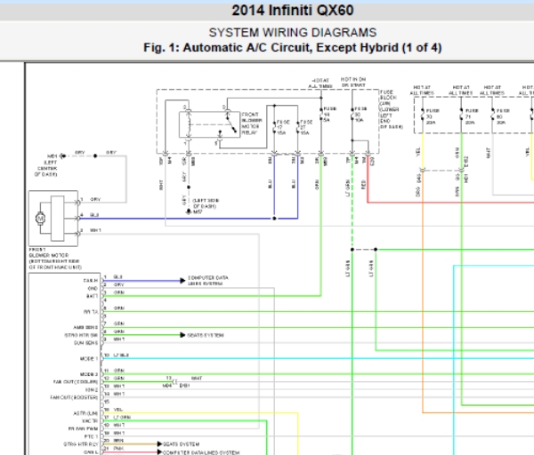The image size is (534, 455).
Task: Click the arrowhead on the STRG HTR RLY wire
Action: point(159,443)
